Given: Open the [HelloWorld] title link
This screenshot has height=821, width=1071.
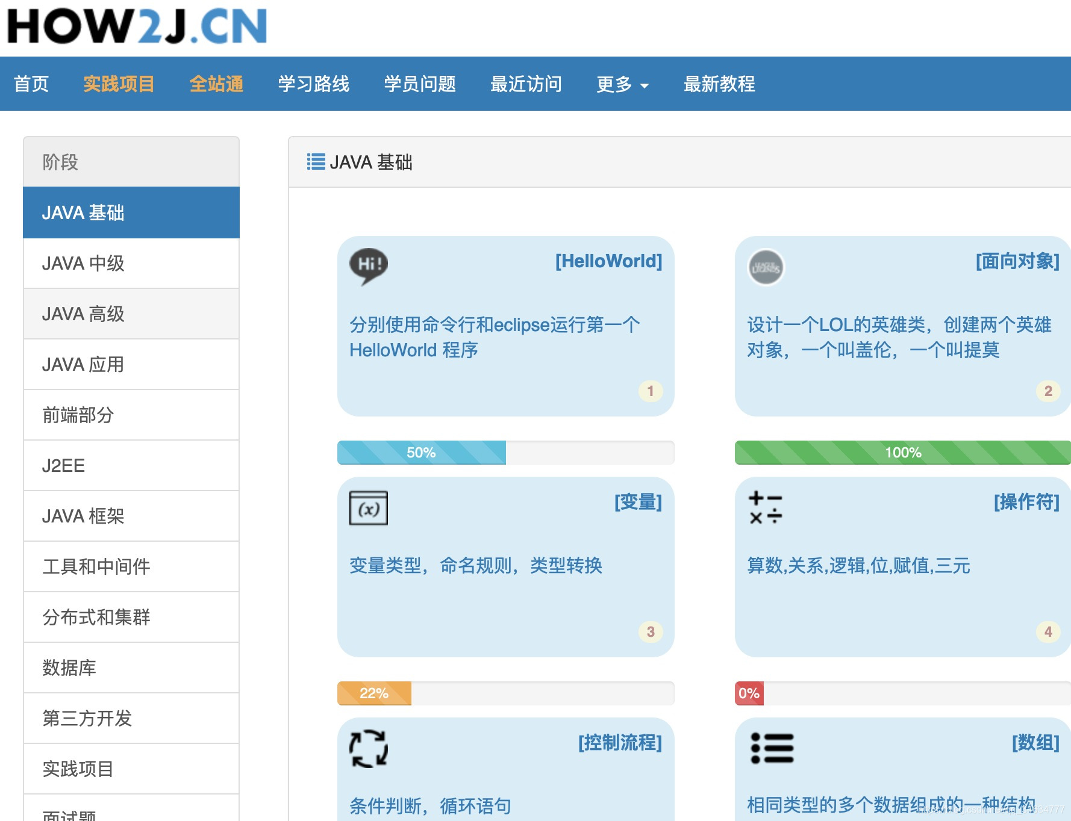Looking at the screenshot, I should (608, 261).
